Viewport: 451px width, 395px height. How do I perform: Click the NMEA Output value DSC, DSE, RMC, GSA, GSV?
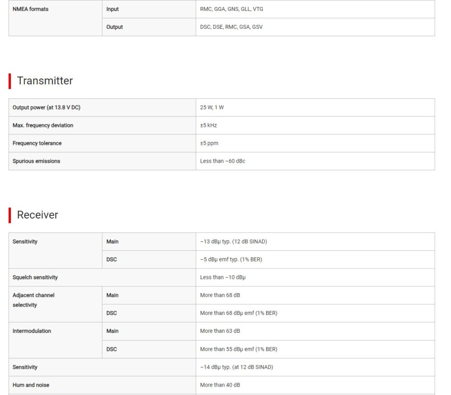tap(231, 27)
